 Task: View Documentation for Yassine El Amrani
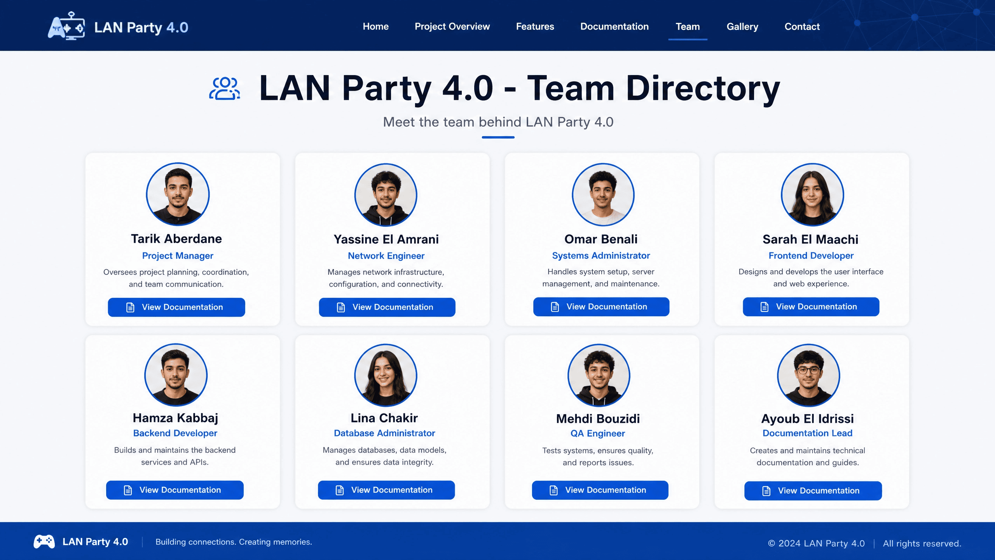(x=387, y=307)
